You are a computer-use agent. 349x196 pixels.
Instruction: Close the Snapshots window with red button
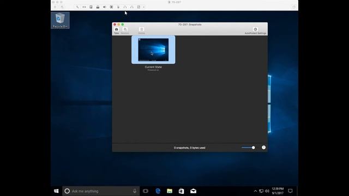coord(115,24)
